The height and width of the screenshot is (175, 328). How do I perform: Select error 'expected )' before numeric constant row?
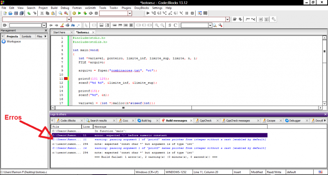point(159,135)
